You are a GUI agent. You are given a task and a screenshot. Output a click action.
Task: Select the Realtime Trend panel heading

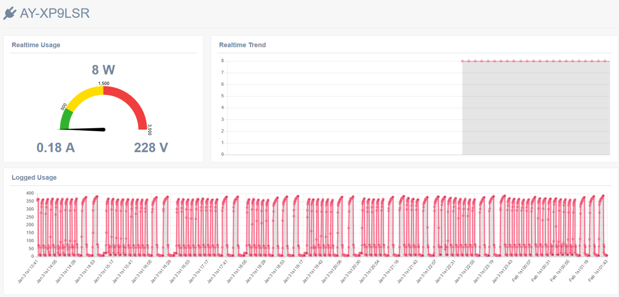(243, 45)
